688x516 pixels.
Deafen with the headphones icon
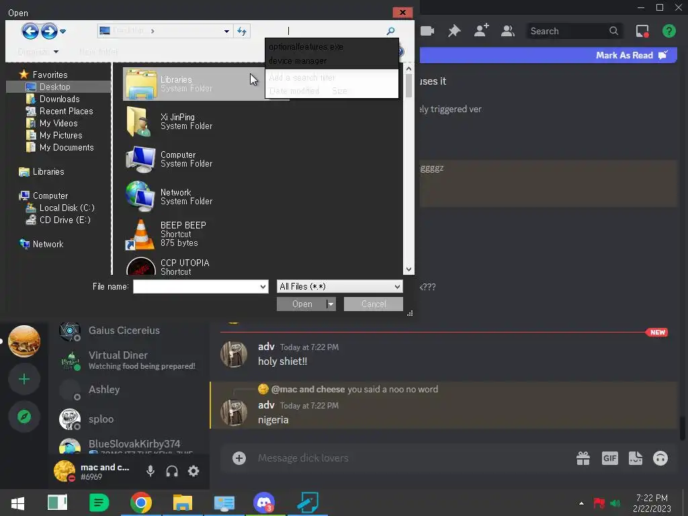tap(172, 471)
